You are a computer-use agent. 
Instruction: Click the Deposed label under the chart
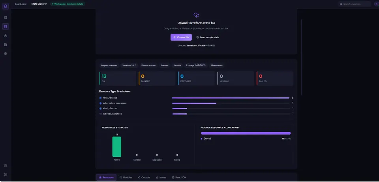coord(157,160)
